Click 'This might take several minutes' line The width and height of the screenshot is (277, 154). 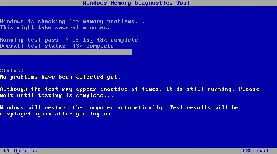[55, 28]
